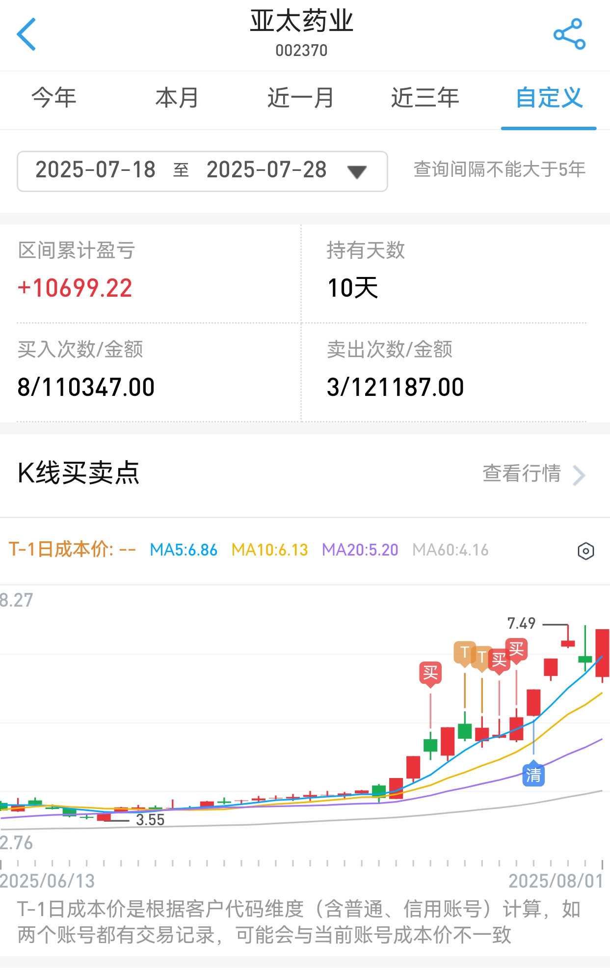Tap stock code 002370
The height and width of the screenshot is (975, 610).
point(301,51)
